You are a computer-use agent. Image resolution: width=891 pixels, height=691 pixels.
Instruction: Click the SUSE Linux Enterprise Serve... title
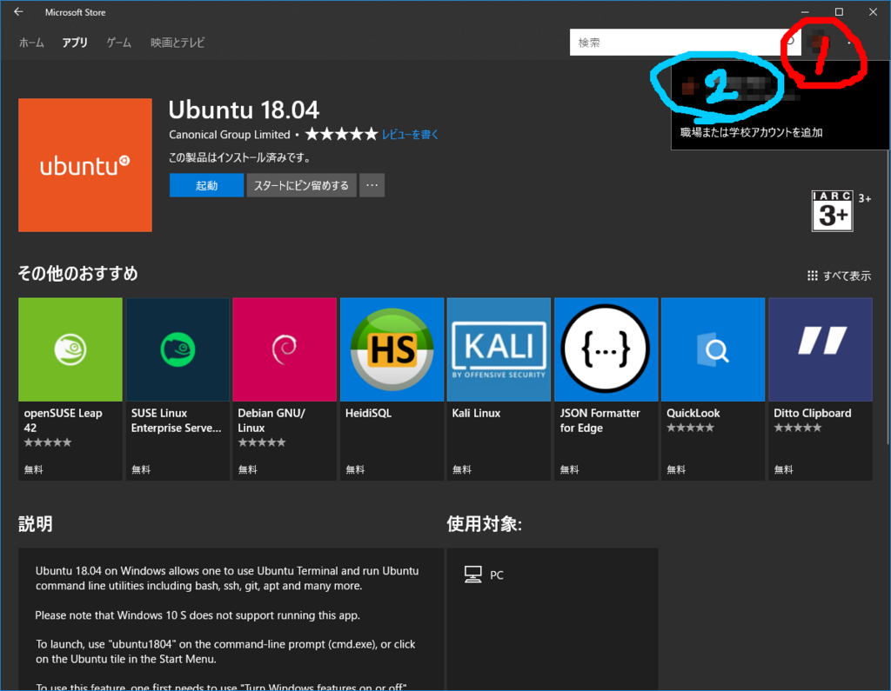pos(176,421)
